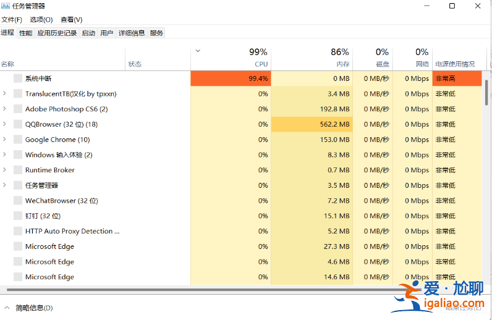The image size is (492, 320).
Task: Click the TranslucentTB process icon
Action: pos(18,93)
